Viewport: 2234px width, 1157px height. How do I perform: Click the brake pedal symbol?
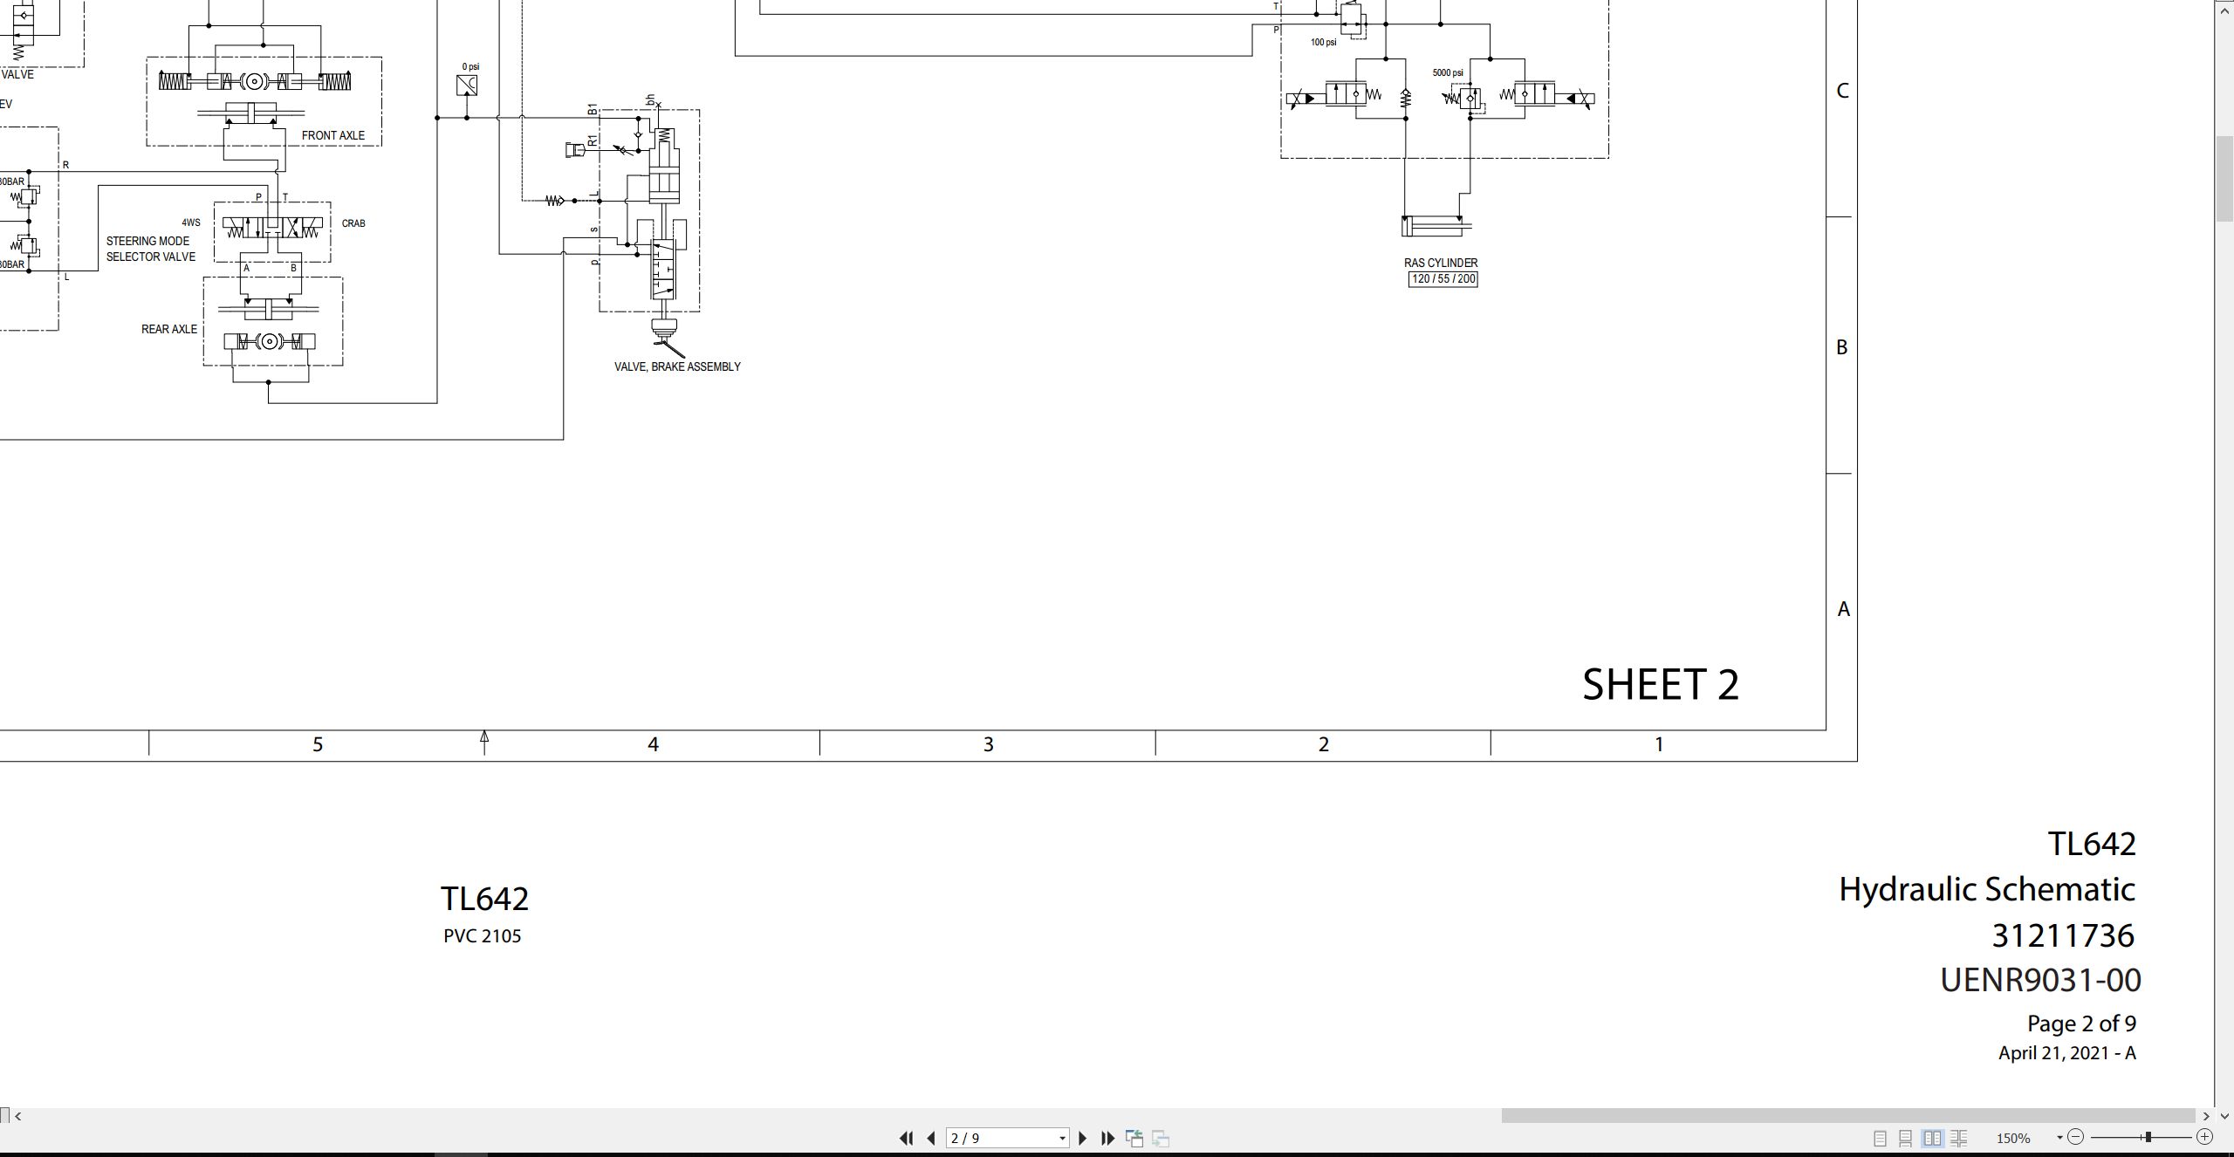point(667,338)
